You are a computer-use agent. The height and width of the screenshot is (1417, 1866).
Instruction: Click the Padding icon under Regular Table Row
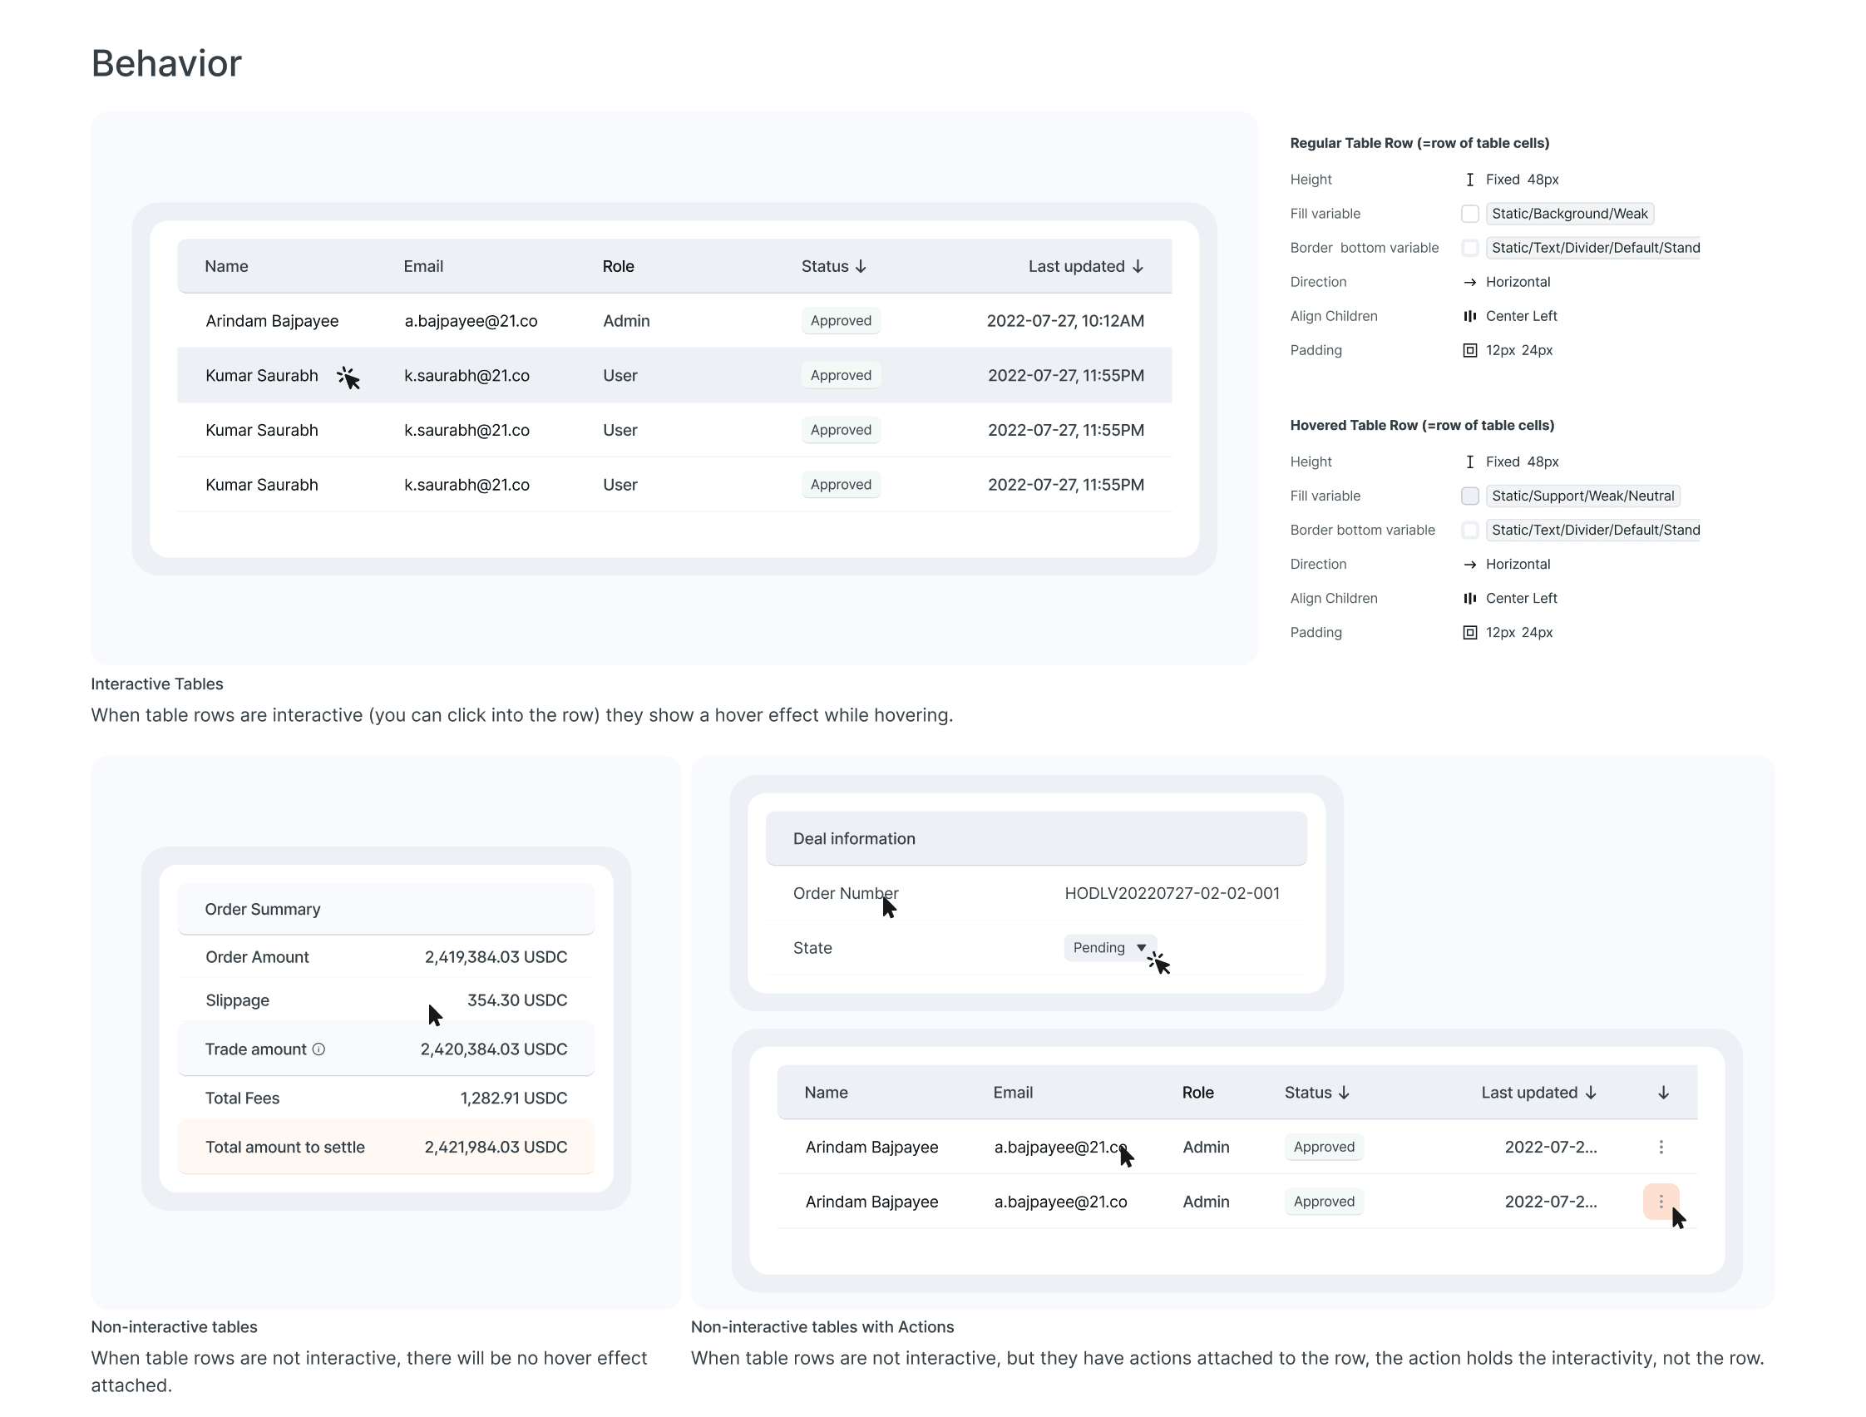pos(1469,350)
